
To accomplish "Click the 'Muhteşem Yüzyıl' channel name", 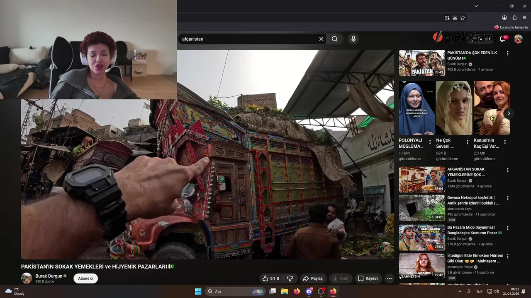I will tap(460, 267).
